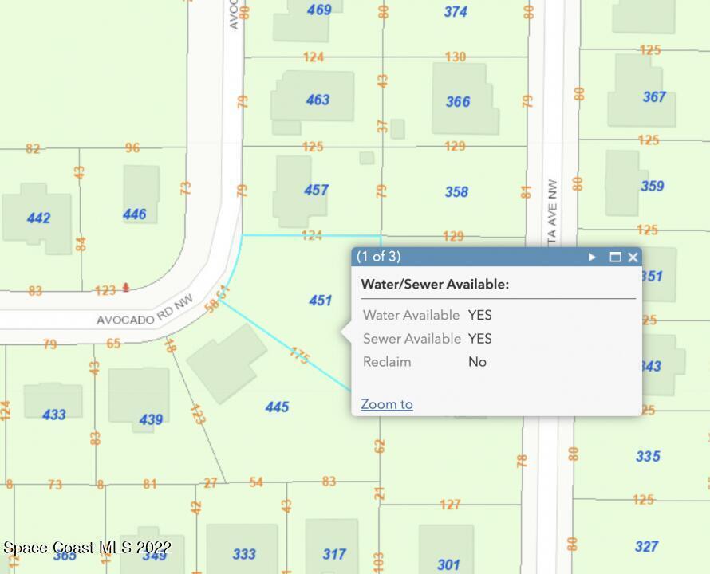Viewport: 710px width, 574px height.
Task: Select parcel 445 on the map
Action: tap(277, 407)
